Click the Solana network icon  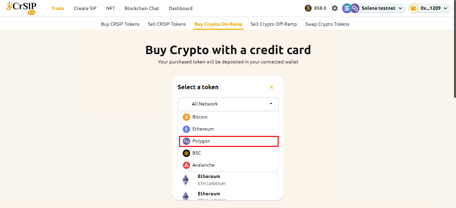346,8
